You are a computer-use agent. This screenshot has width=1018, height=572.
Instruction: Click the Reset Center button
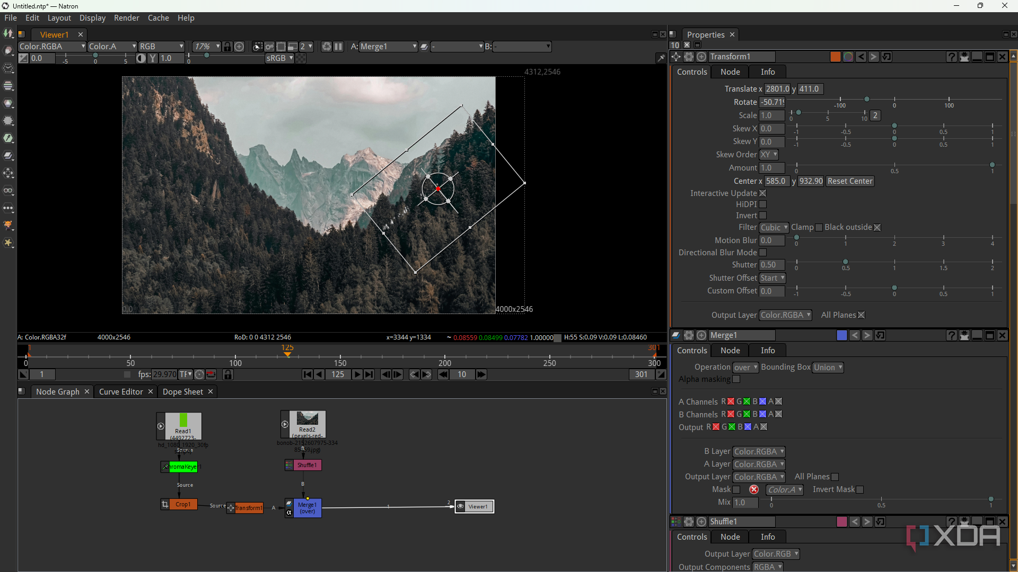(x=849, y=181)
